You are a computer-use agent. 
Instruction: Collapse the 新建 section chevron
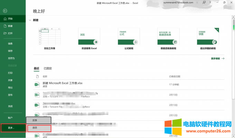(30, 20)
